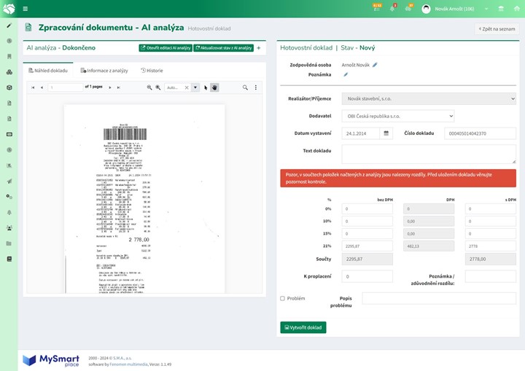
Task: Click the green plus icon beside Aktualizovat button
Action: click(258, 48)
